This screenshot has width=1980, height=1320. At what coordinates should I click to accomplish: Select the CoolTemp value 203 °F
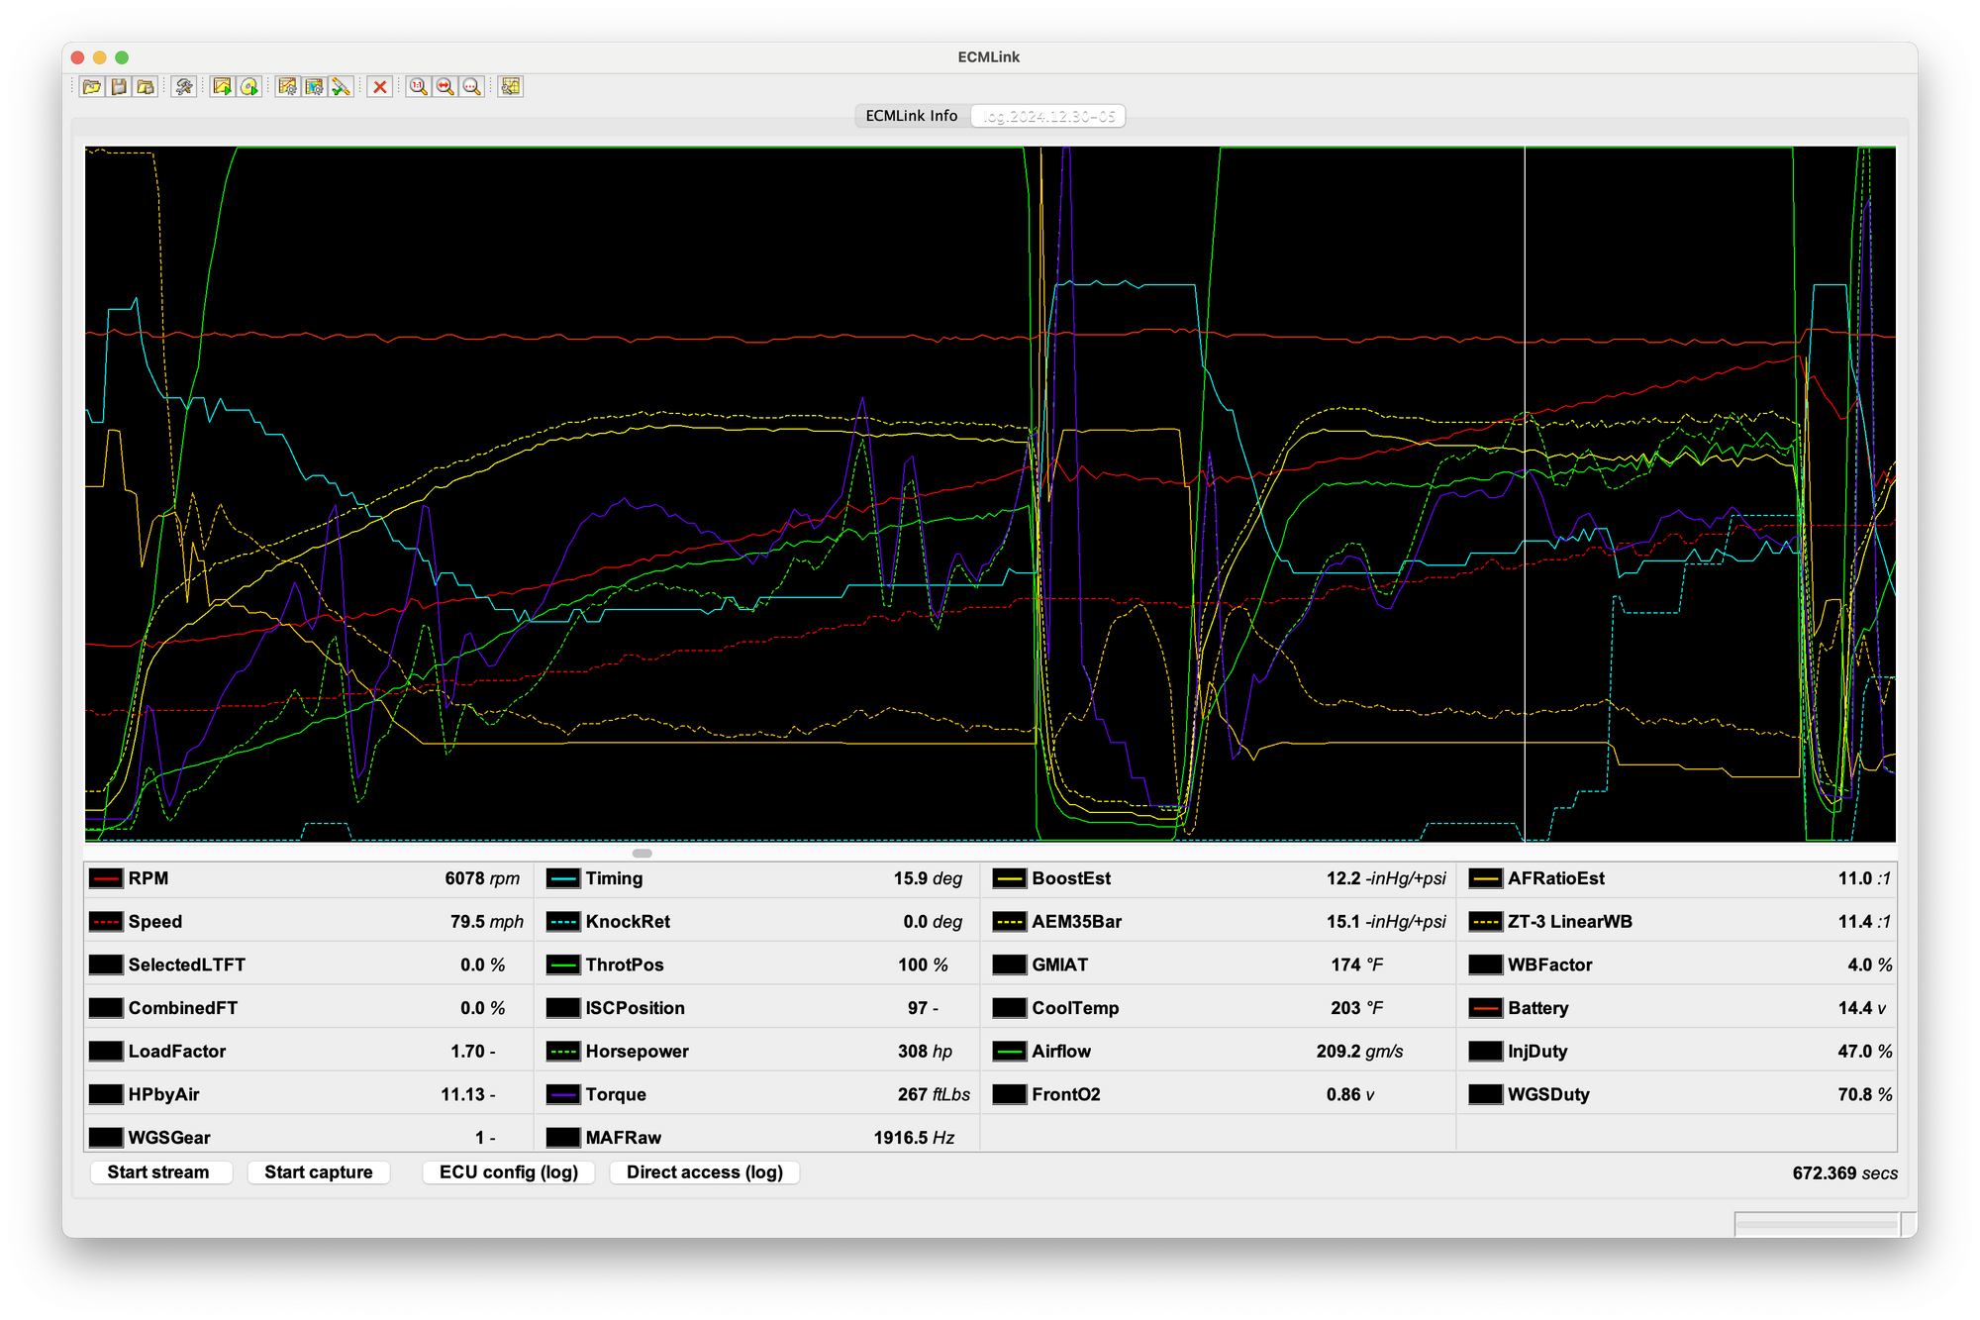coord(1356,1008)
